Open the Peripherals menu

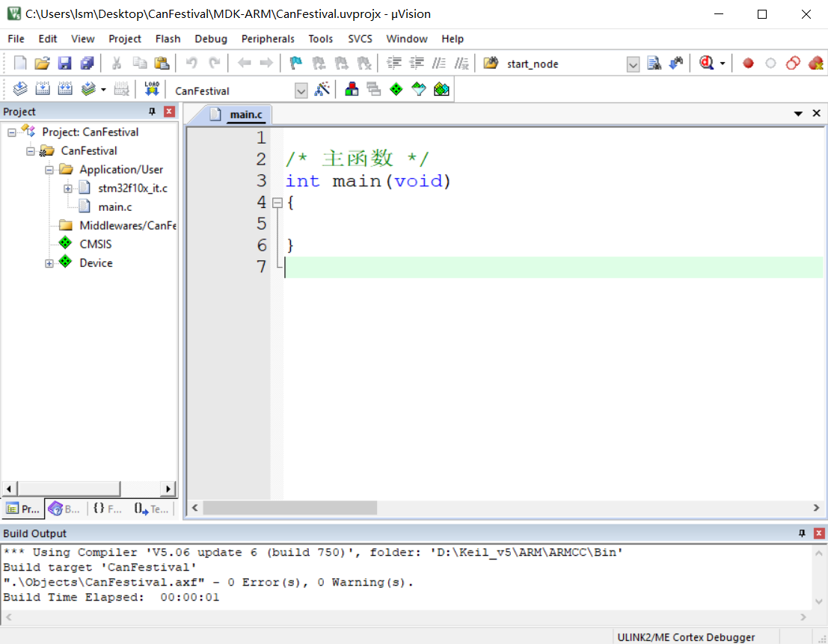coord(268,39)
